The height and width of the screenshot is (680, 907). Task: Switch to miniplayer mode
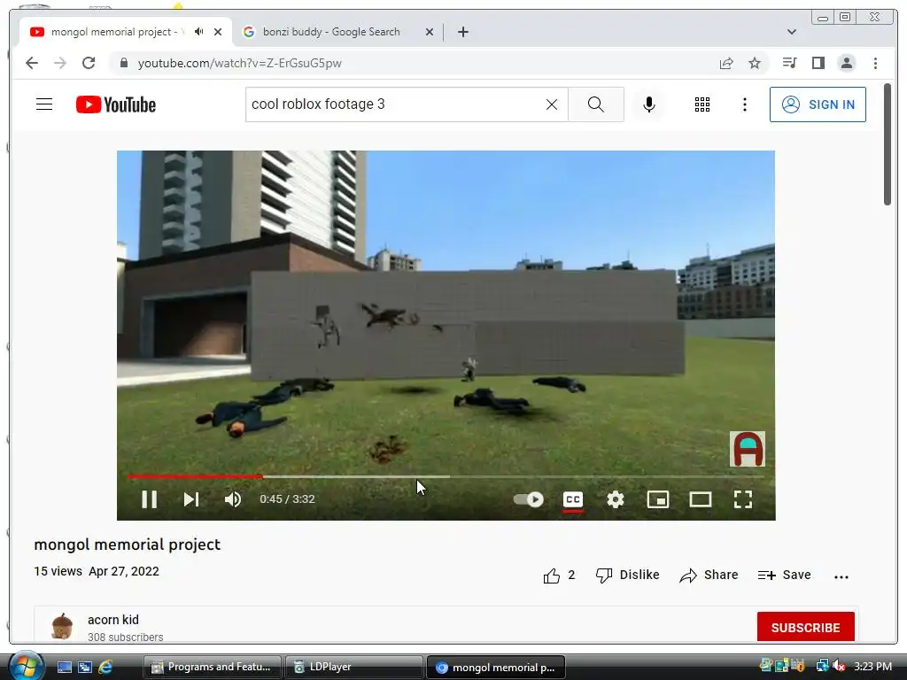point(658,499)
